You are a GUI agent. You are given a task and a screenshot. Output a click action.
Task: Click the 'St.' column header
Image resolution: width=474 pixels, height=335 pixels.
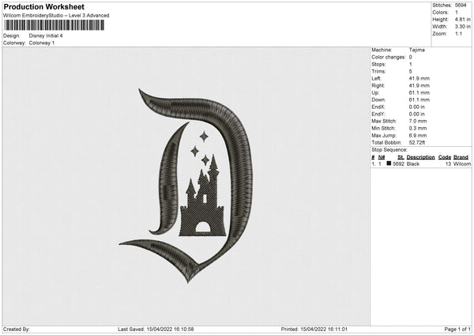pos(401,157)
